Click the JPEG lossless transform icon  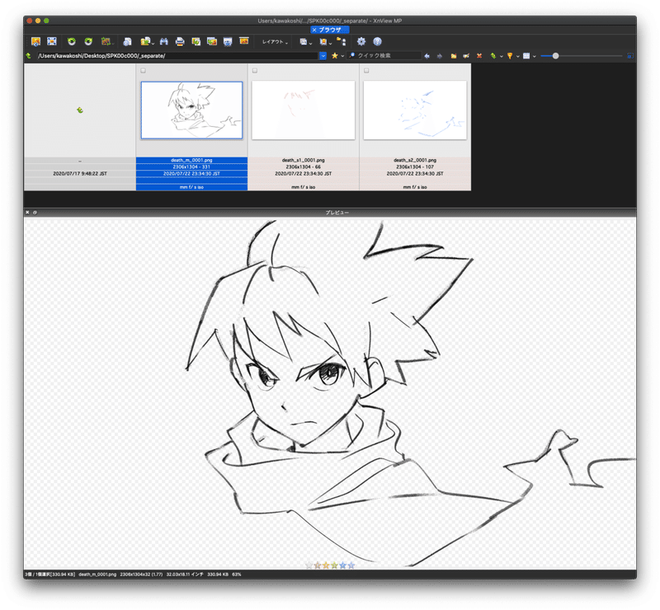(106, 41)
